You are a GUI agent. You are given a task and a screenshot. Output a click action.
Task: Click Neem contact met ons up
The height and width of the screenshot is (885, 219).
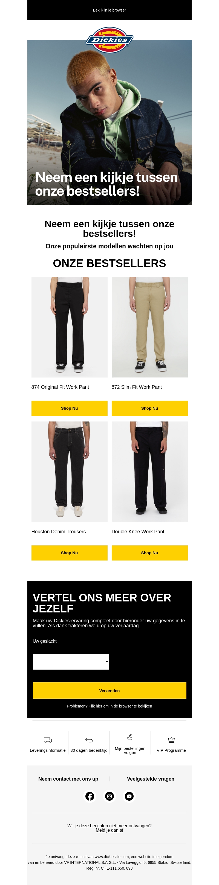tap(68, 779)
